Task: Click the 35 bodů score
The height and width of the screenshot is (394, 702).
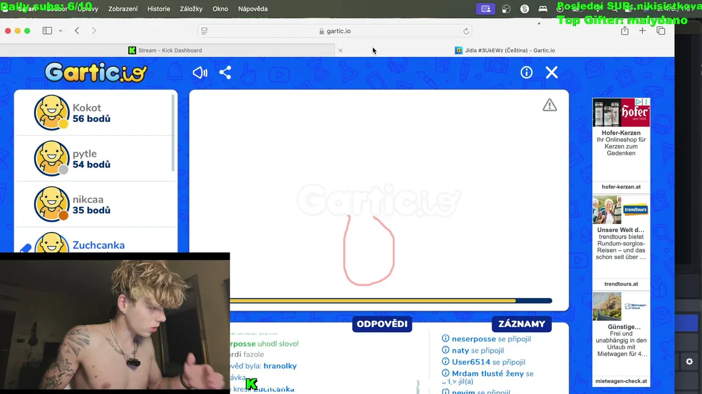Action: point(91,211)
